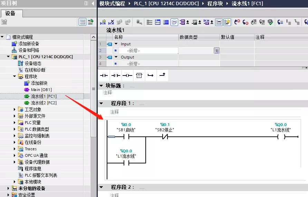Screen dimensions: 308x197
Task: Collapse the 程序段 1 network
Action: [101, 104]
